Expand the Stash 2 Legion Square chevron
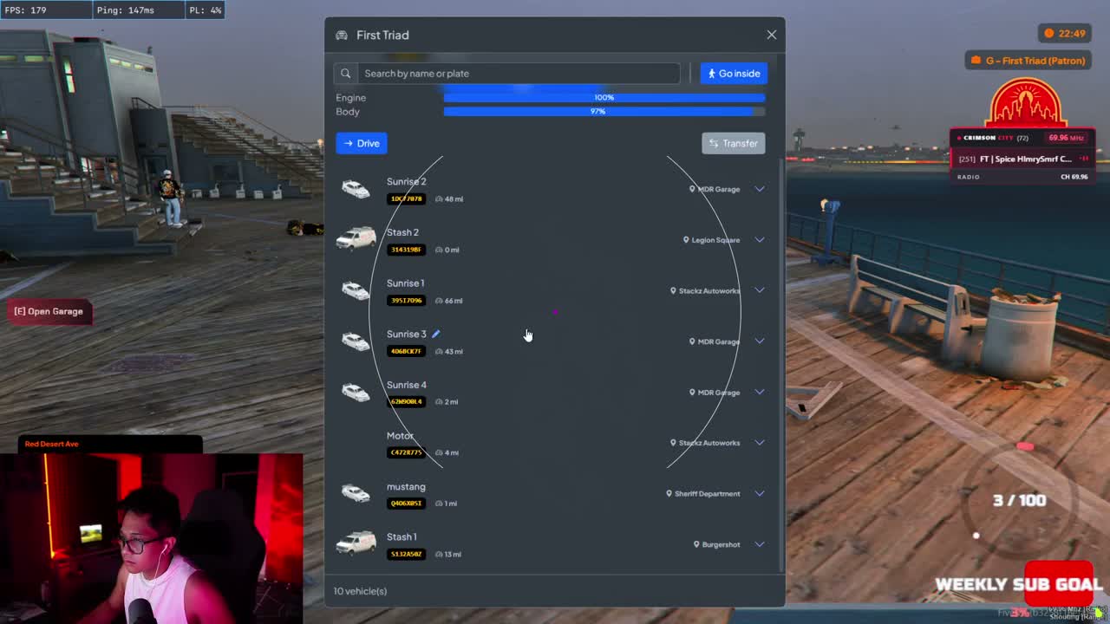 coord(760,239)
